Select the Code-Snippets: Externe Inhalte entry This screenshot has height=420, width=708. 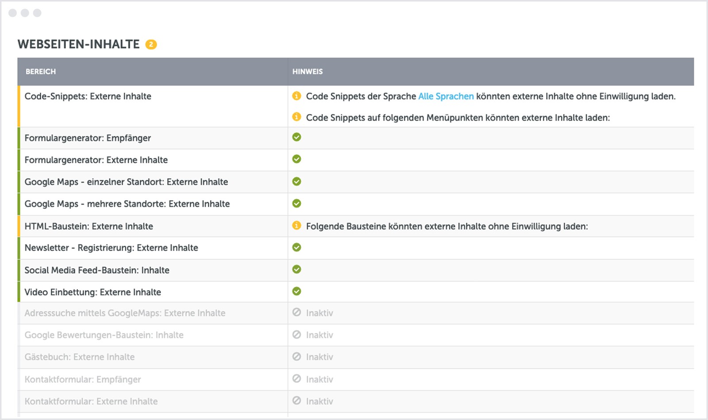[88, 96]
